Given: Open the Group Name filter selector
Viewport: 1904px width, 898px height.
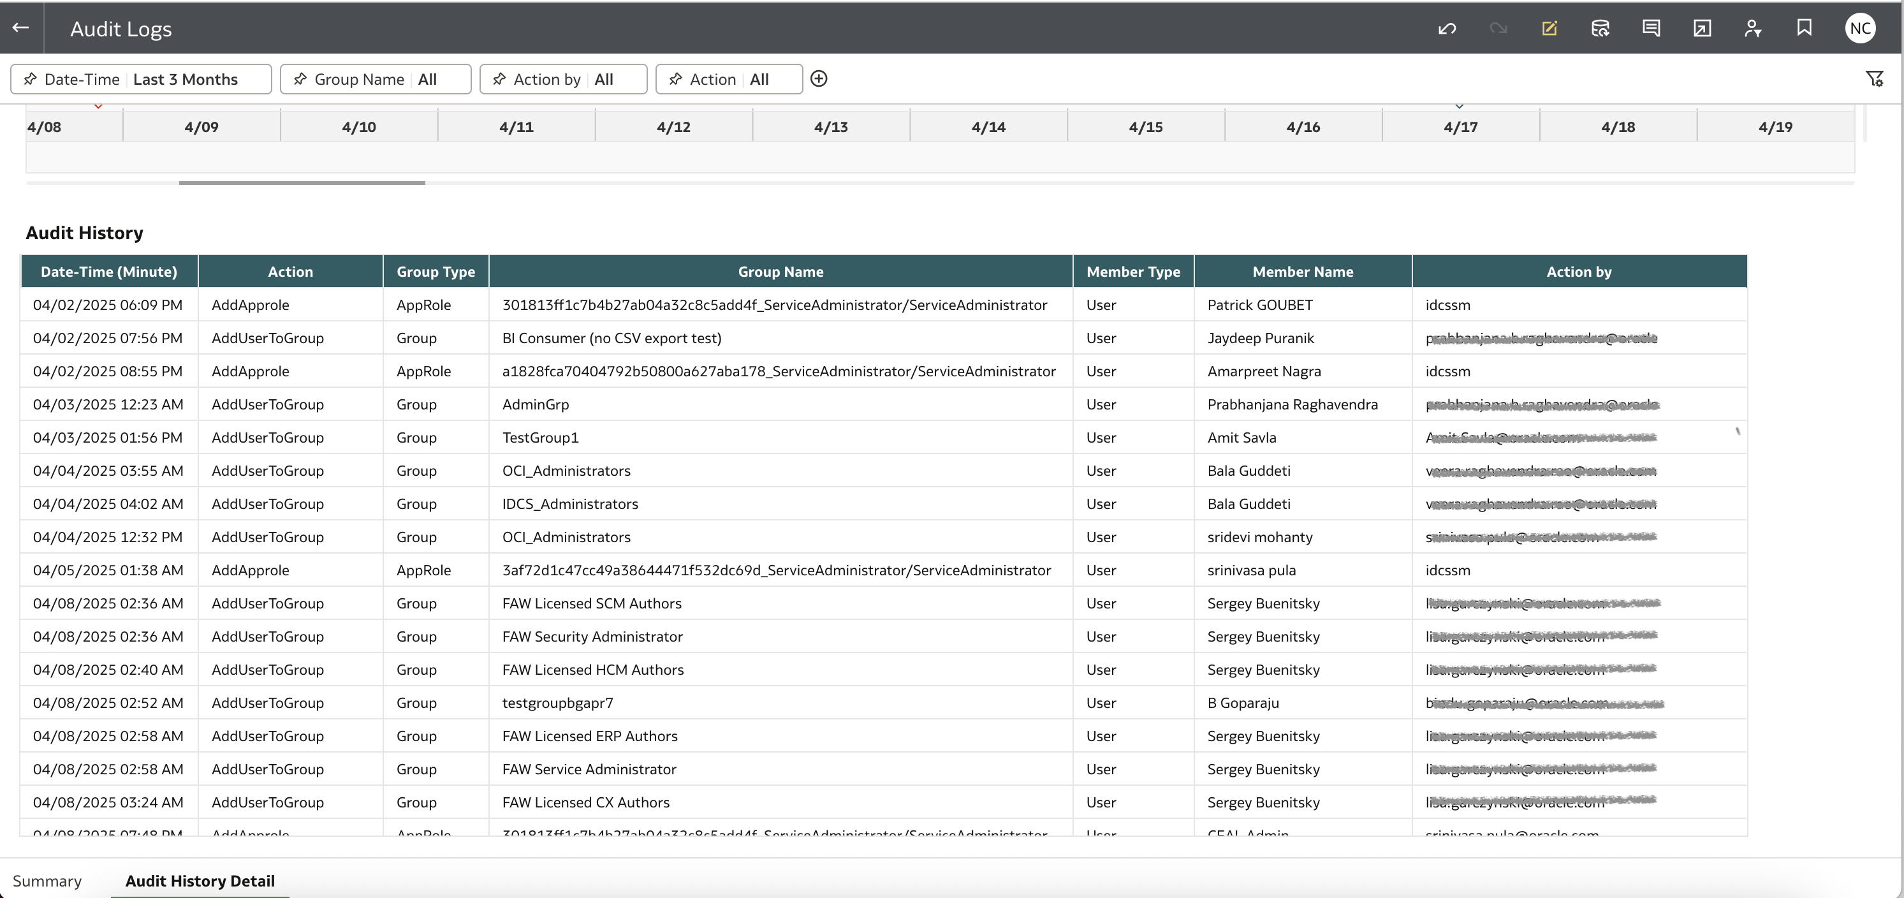Looking at the screenshot, I should point(428,78).
